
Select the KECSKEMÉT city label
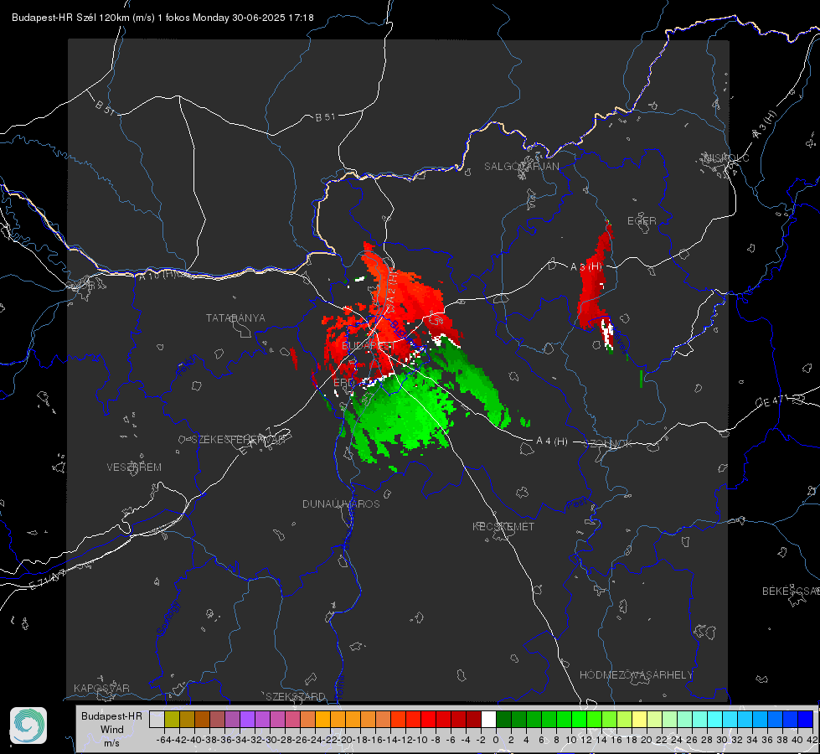tap(503, 527)
